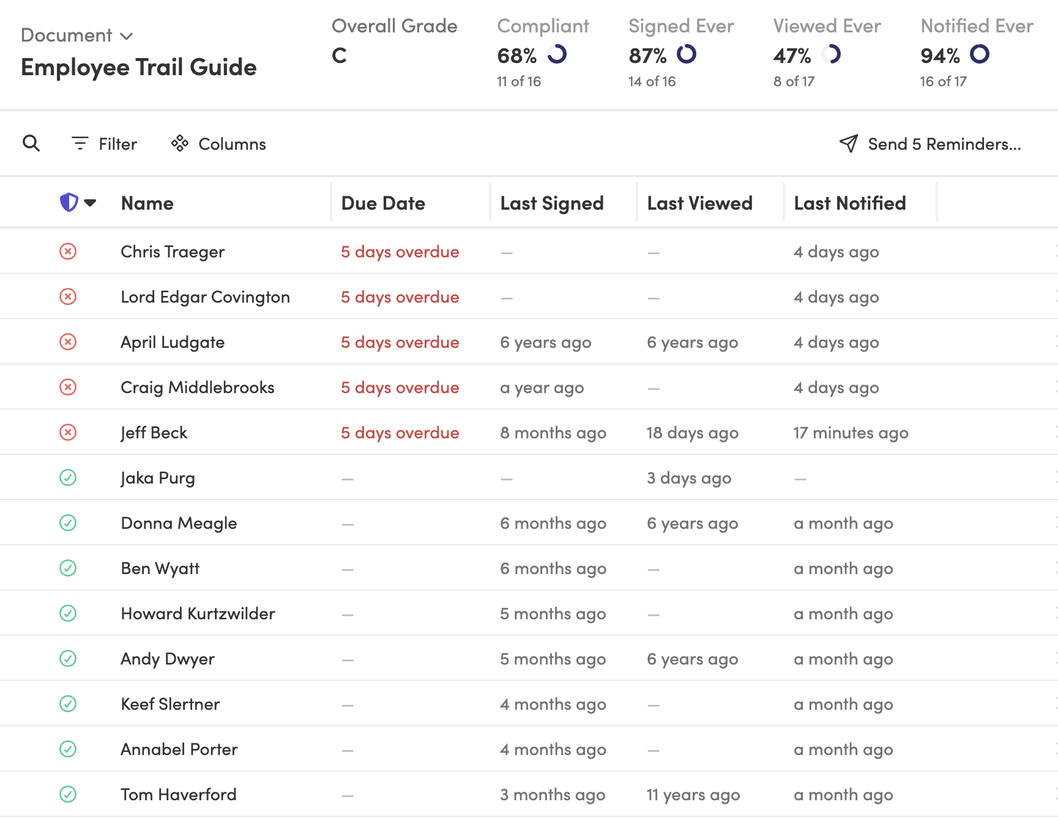The image size is (1058, 818).
Task: Click the Notified Ever 94% progress ring
Action: click(980, 54)
